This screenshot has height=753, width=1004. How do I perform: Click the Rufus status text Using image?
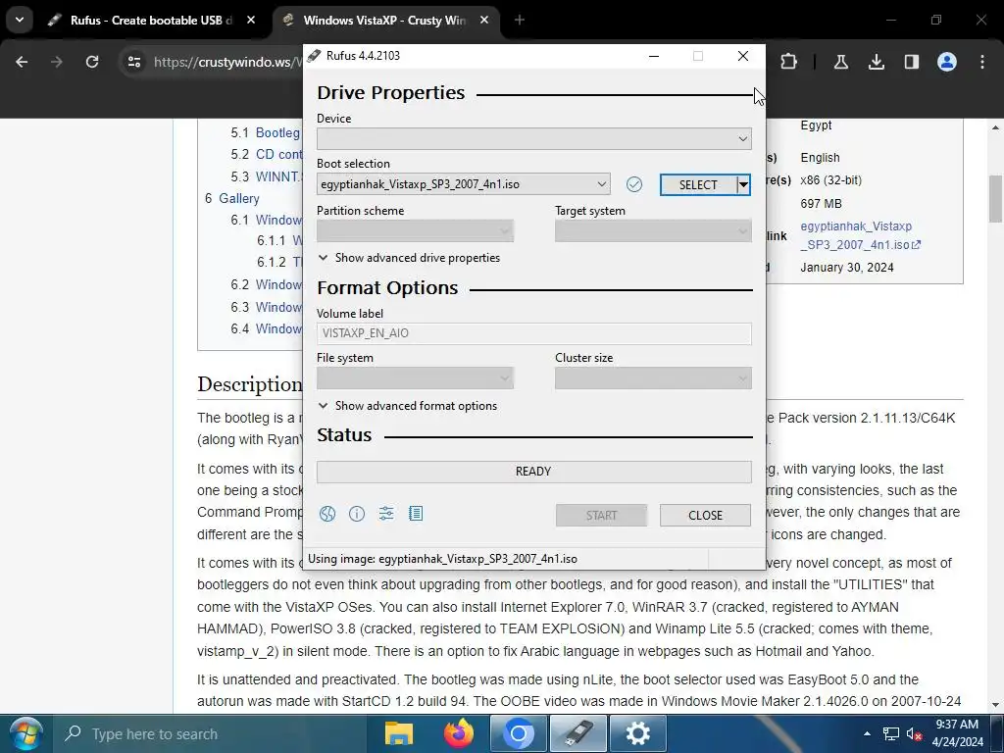442,558
